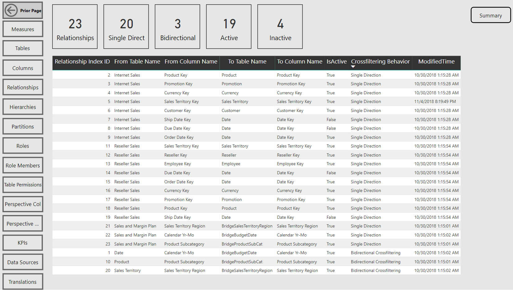Viewport: 513px width, 290px height.
Task: Select the Relationships navigation button
Action: tap(23, 87)
